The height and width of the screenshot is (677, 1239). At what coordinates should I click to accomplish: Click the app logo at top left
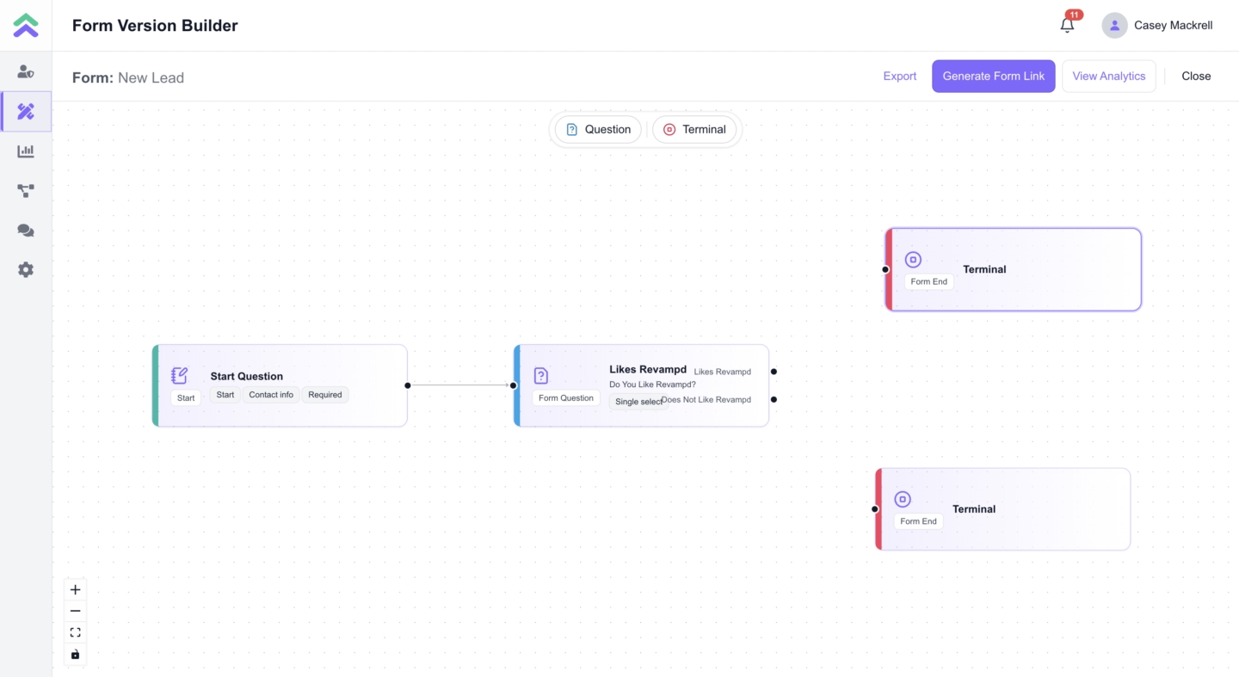[x=26, y=26]
